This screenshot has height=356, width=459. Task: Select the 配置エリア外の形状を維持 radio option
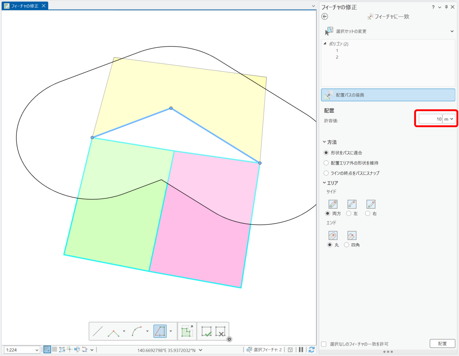tap(326, 163)
